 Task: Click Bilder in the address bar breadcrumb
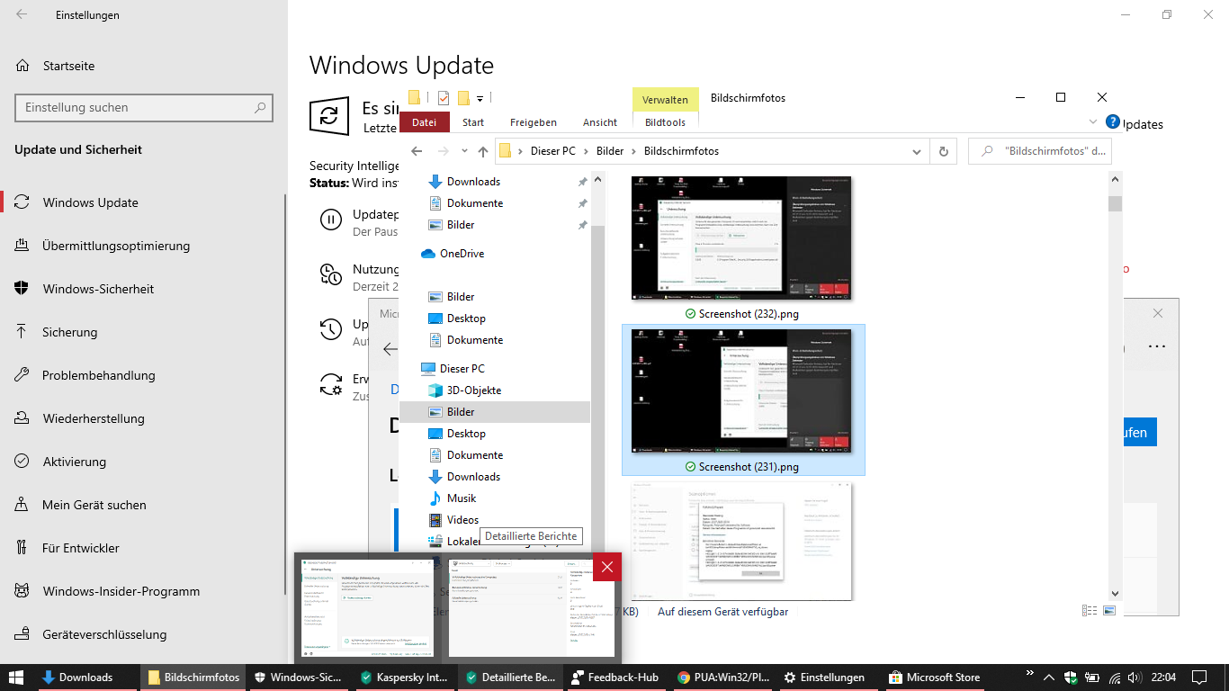[610, 151]
